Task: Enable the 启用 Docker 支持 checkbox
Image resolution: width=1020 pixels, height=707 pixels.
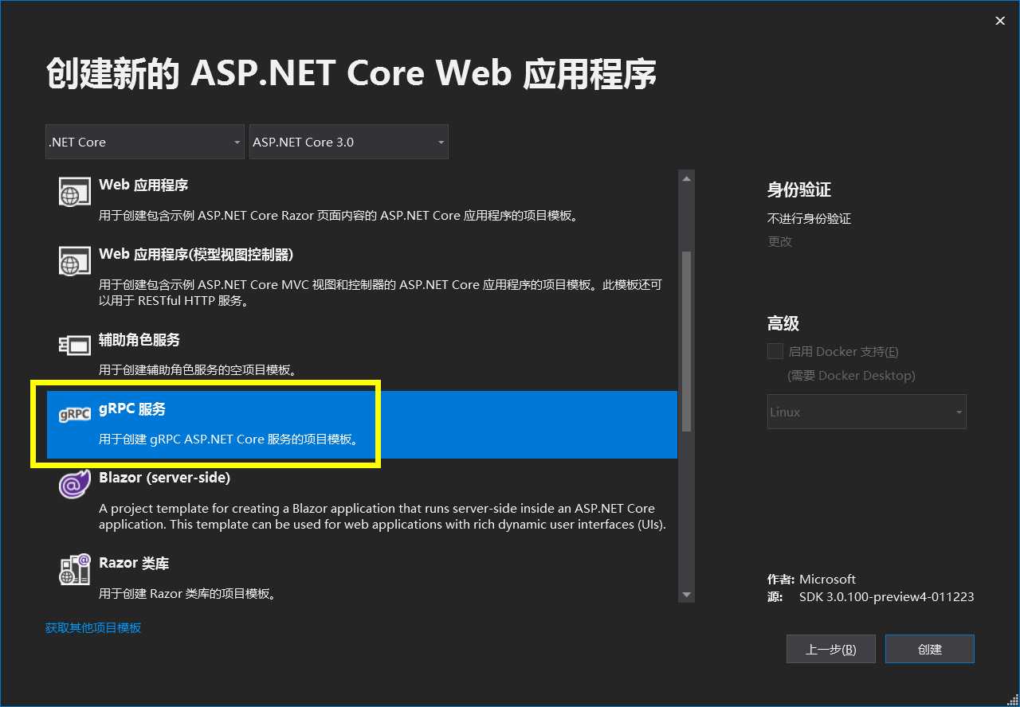Action: click(x=775, y=351)
